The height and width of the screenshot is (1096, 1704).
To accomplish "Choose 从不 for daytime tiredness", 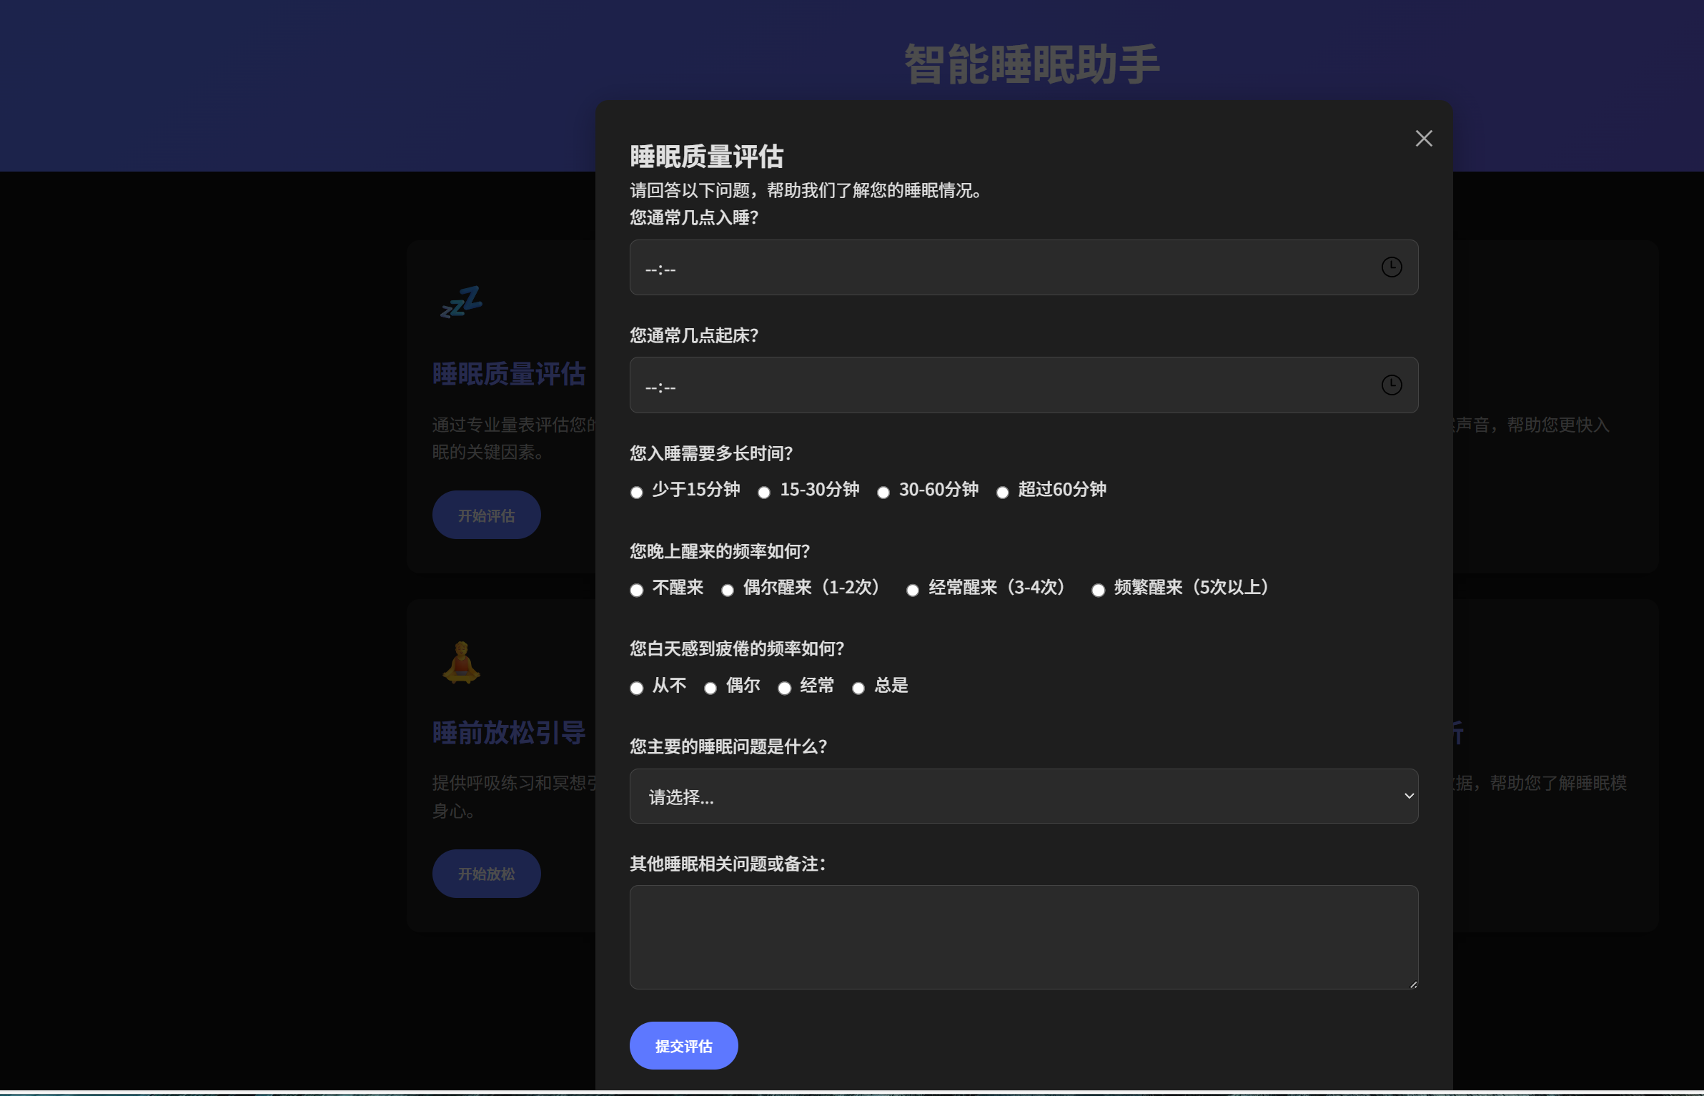I will click(x=636, y=688).
